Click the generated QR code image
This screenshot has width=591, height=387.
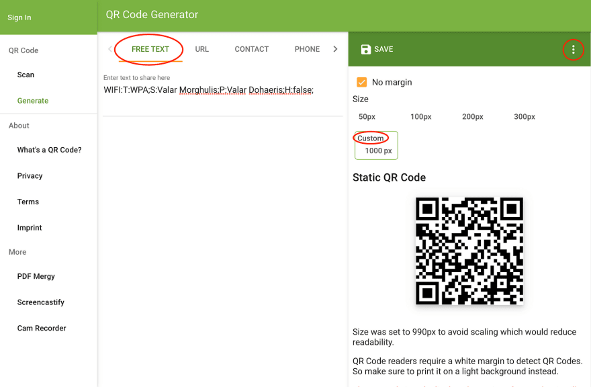469,251
